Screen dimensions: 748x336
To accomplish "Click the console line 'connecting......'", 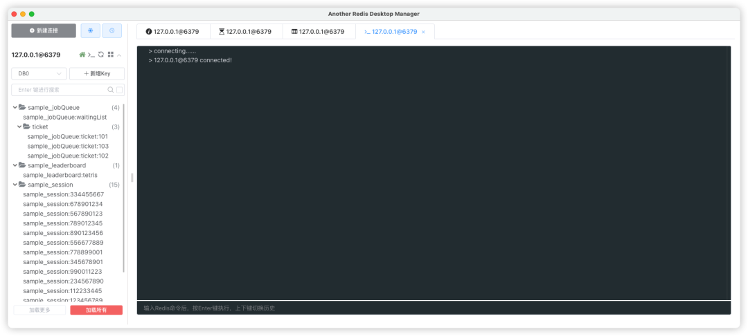I will (175, 51).
